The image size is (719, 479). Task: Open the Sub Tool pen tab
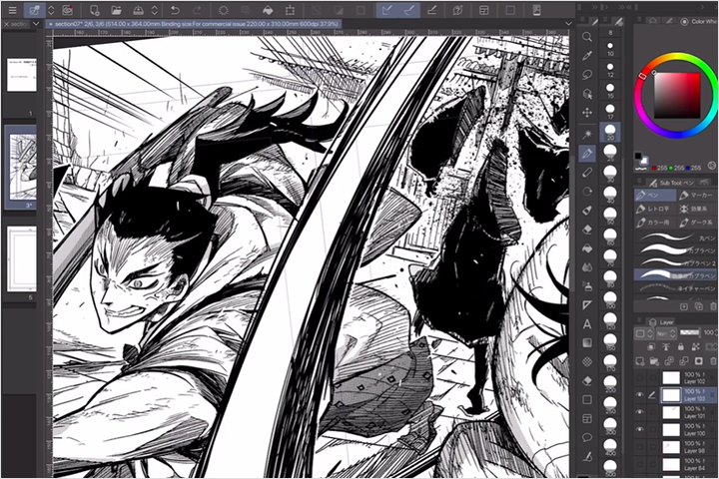673,183
